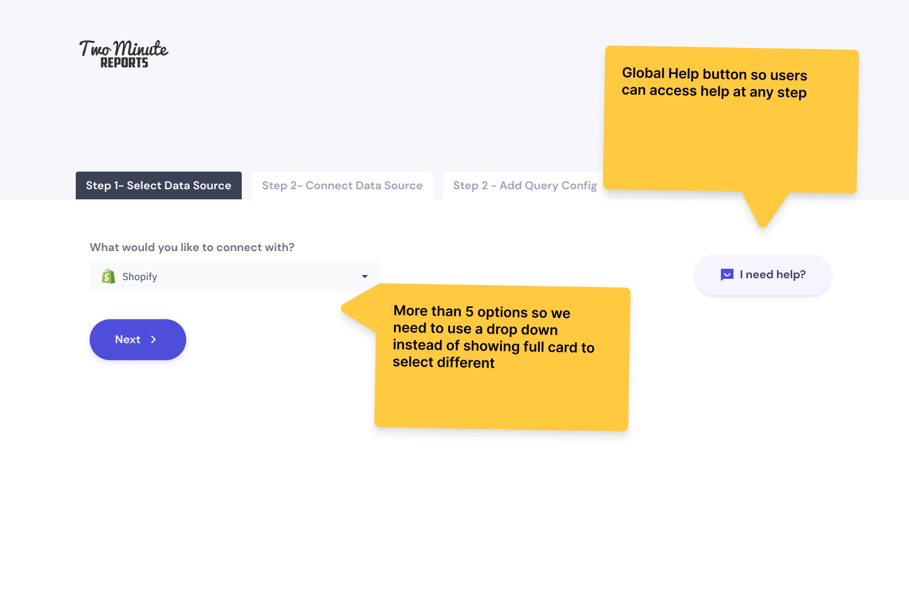Open the Shopify data source dropdown
Viewport: 909px width, 593px height.
235,276
